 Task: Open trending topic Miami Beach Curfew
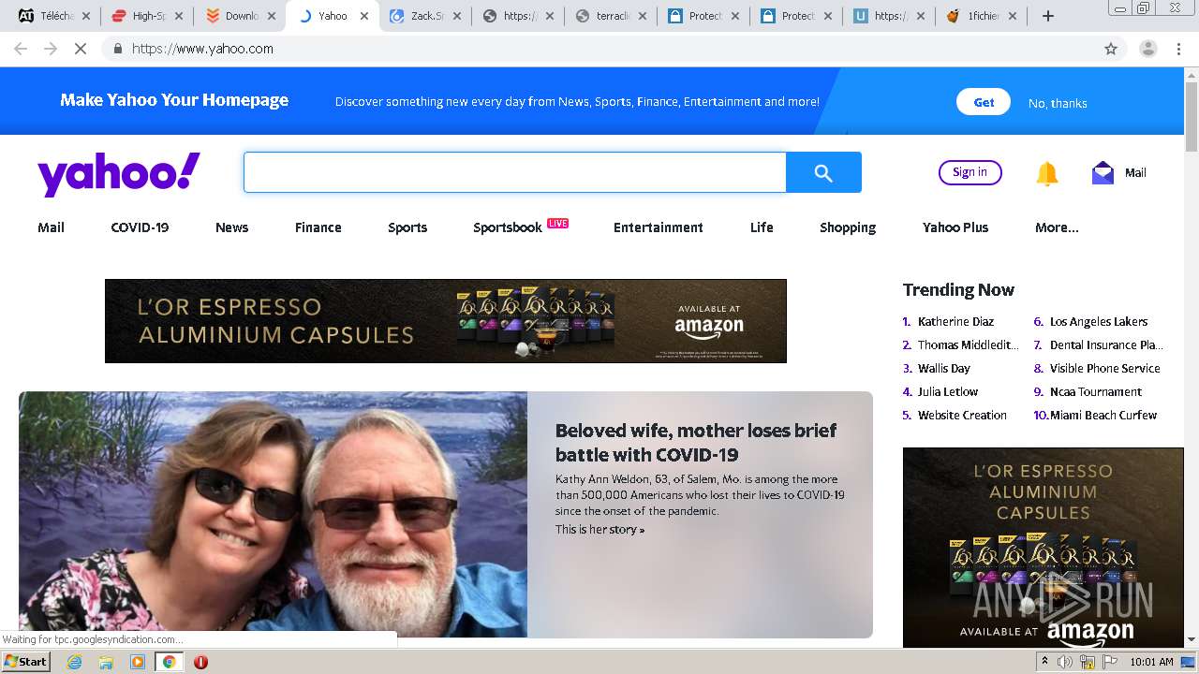pos(1103,415)
